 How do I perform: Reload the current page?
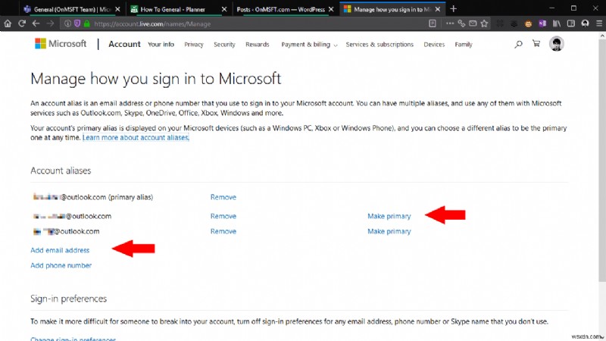click(22, 23)
